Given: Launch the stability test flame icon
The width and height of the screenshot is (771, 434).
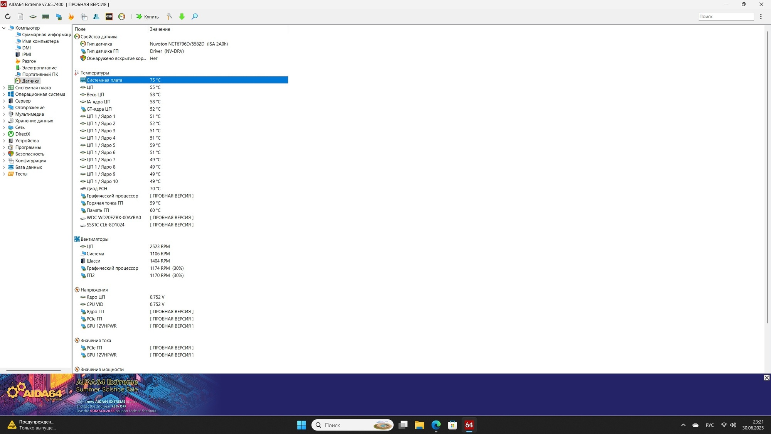Looking at the screenshot, I should [71, 17].
